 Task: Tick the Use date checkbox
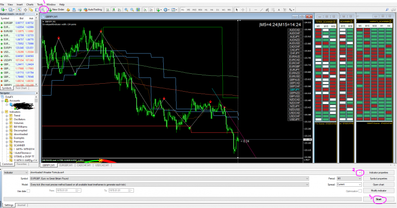(x=28, y=191)
